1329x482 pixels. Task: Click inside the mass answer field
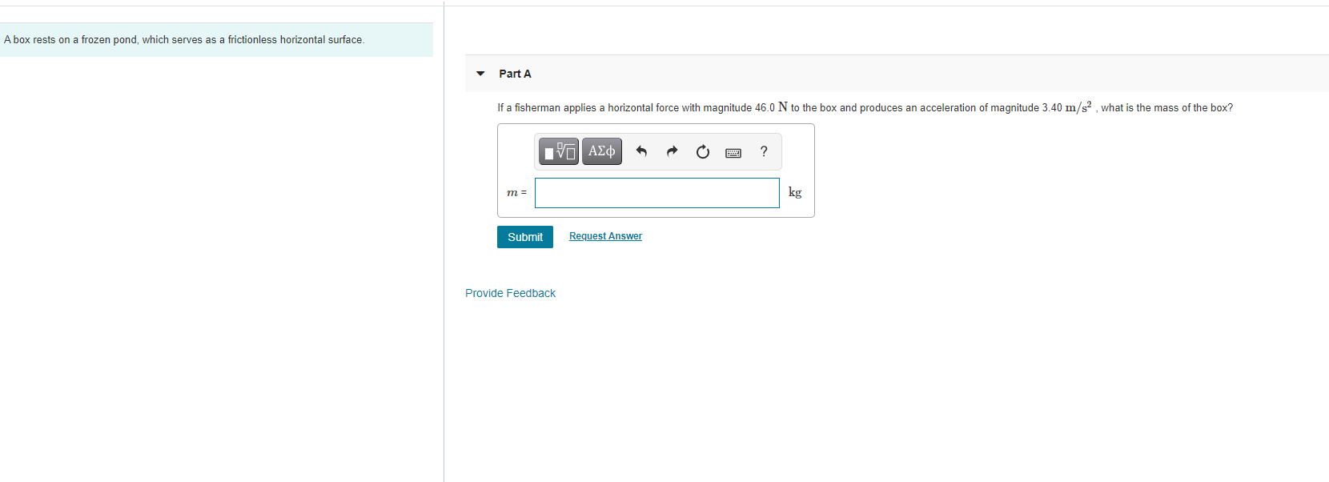(657, 193)
